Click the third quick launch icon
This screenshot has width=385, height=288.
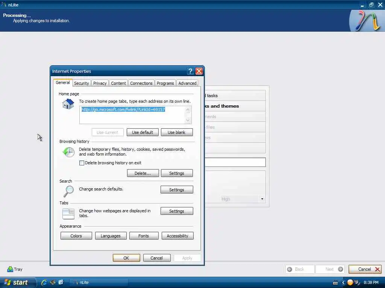pyautogui.click(x=61, y=282)
